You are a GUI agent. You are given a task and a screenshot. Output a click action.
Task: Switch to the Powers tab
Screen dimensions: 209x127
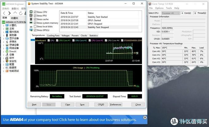pyautogui.click(x=75, y=35)
